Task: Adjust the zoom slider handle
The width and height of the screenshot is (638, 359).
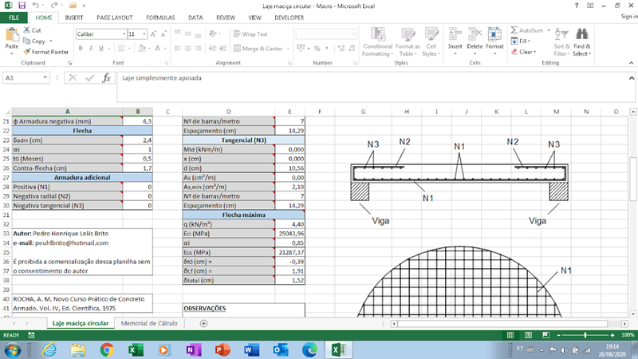Action: click(585, 335)
